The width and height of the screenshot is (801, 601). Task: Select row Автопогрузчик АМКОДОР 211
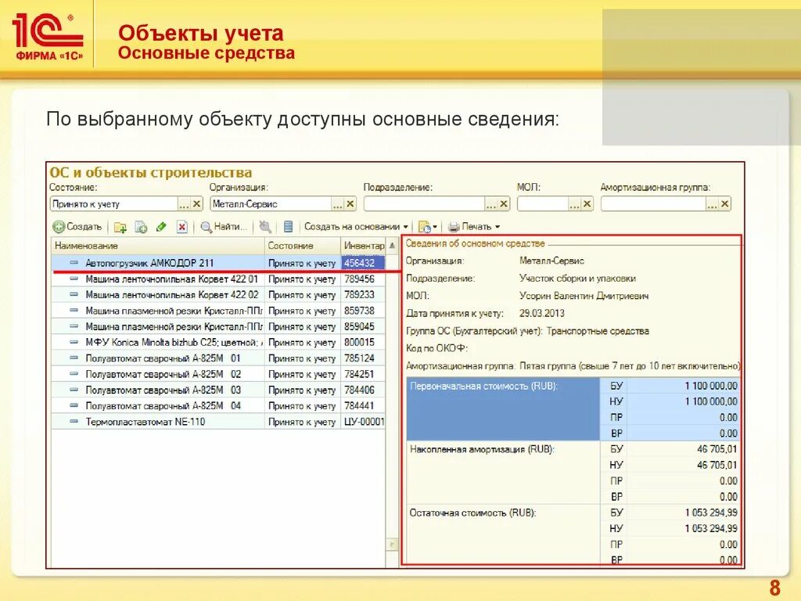(218, 263)
